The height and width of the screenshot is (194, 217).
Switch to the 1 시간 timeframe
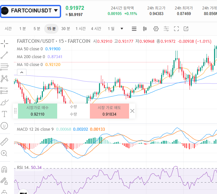(x=81, y=29)
